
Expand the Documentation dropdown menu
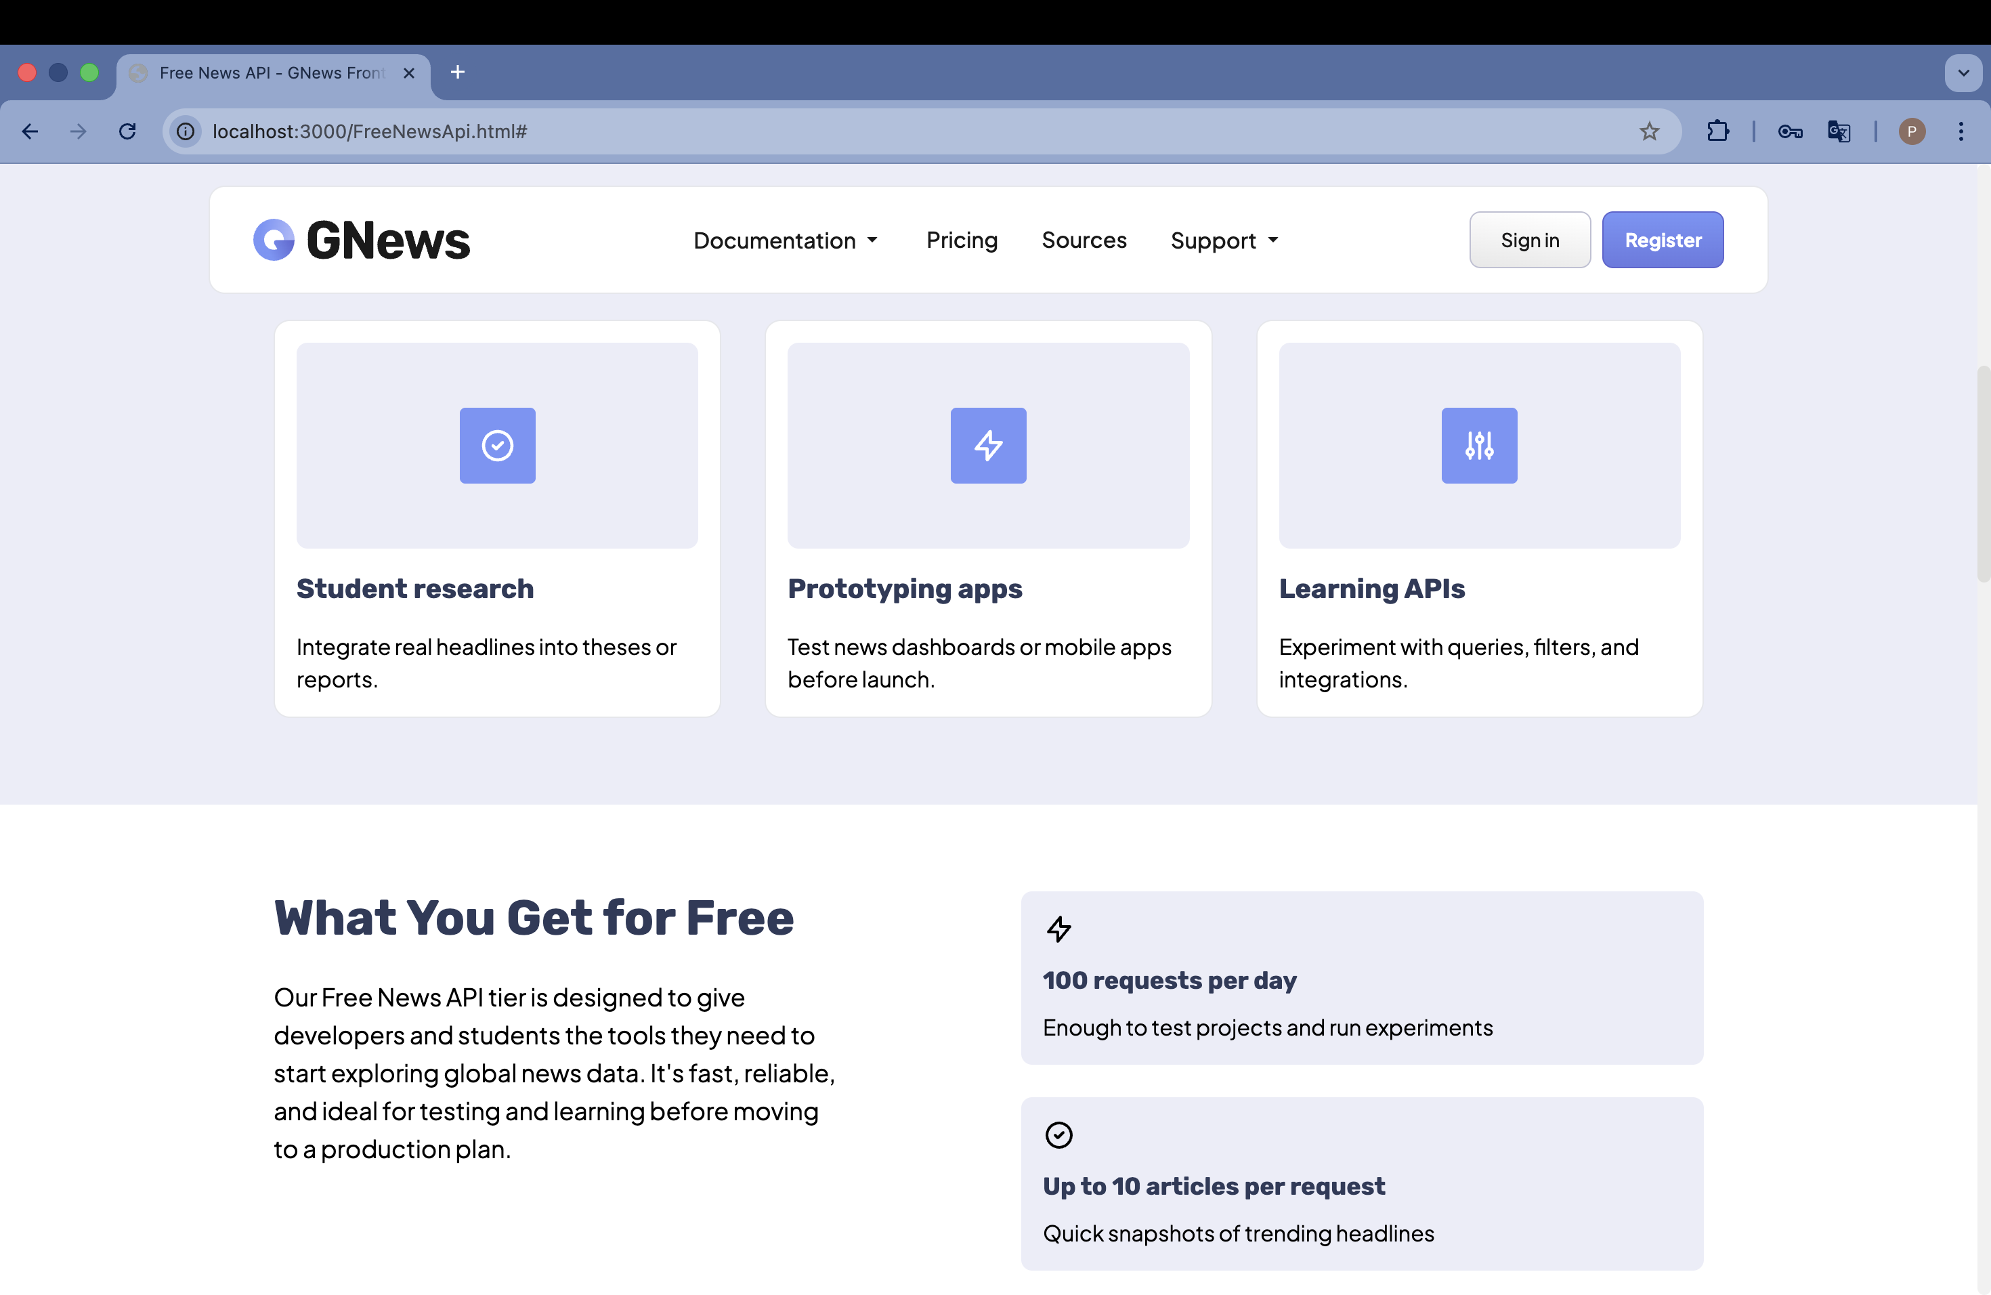tap(785, 240)
